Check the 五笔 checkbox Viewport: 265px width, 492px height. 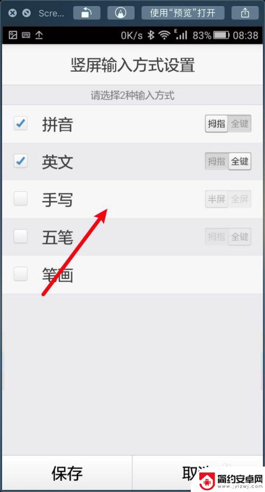point(20,236)
